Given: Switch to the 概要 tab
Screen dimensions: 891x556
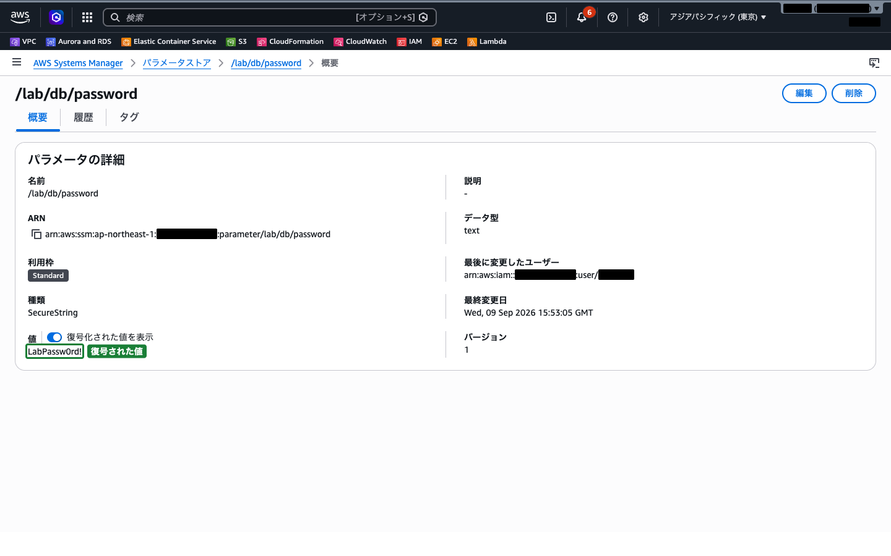Looking at the screenshot, I should pyautogui.click(x=38, y=117).
